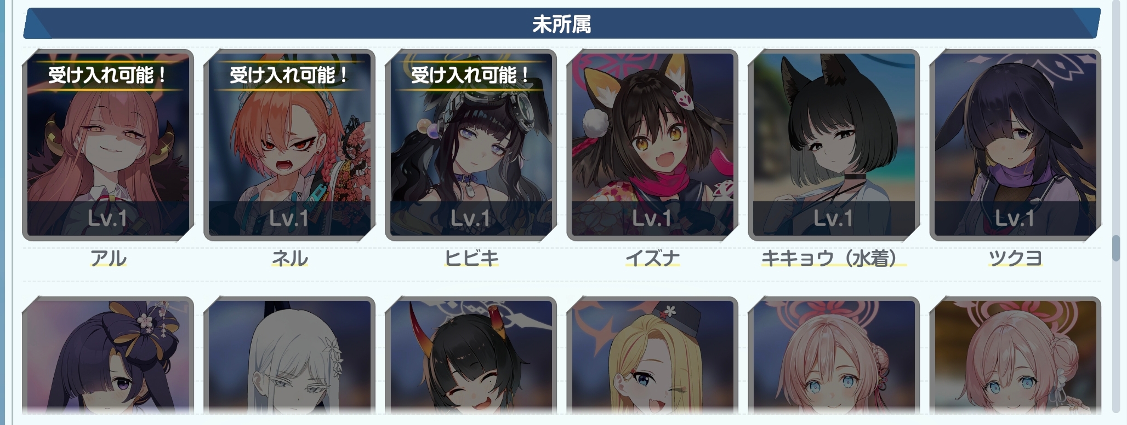The height and width of the screenshot is (425, 1127).
Task: Click the 受け入れ可能！ banner on ヒビキ
Action: (x=471, y=75)
